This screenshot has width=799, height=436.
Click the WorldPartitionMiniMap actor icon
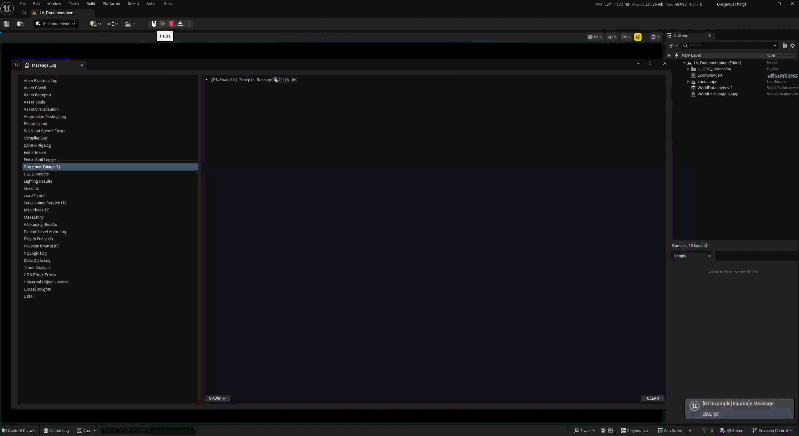tap(693, 94)
